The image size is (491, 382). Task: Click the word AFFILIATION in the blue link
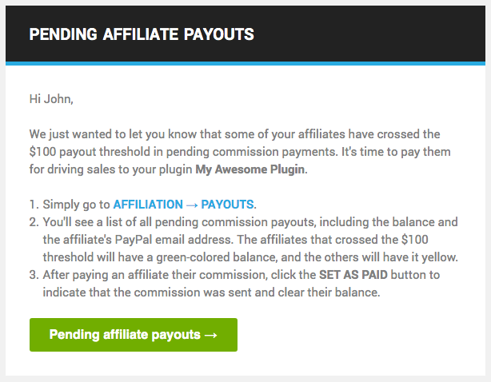(x=147, y=205)
